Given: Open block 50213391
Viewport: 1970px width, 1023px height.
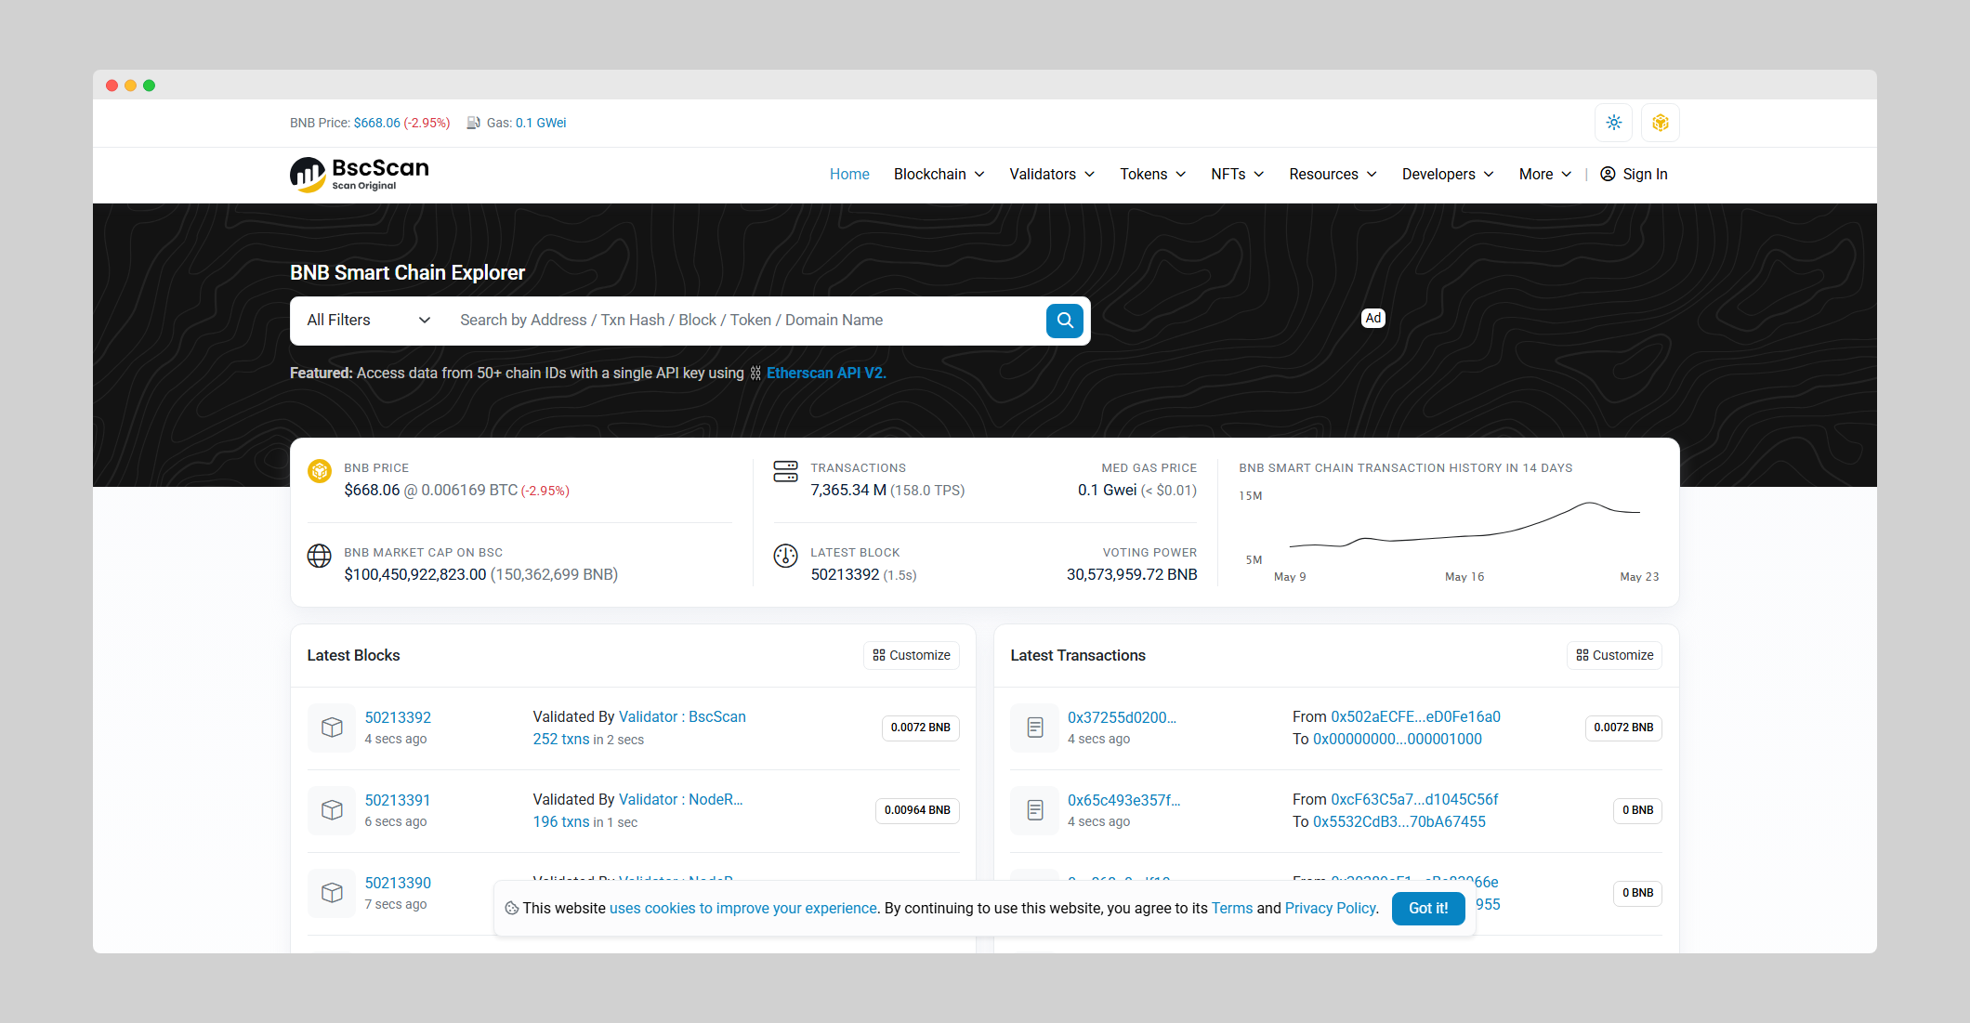Looking at the screenshot, I should click(398, 800).
